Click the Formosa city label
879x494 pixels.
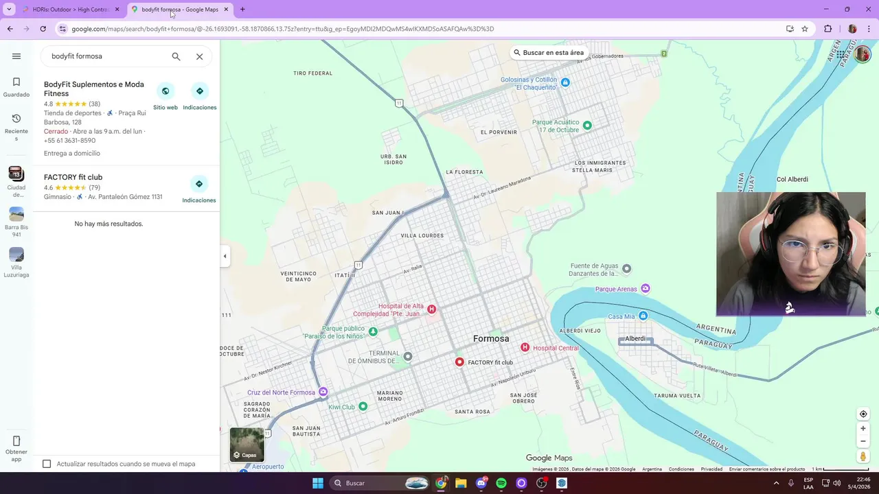tap(491, 339)
